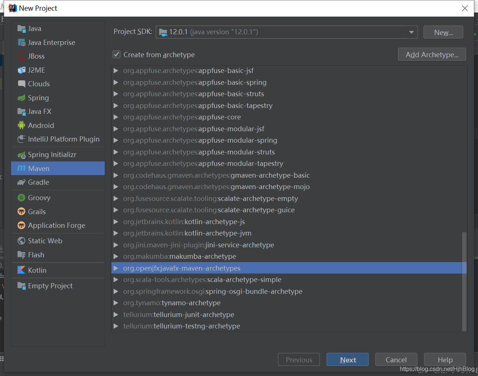The width and height of the screenshot is (478, 376).
Task: Expand appfuse-core archetype arrow
Action: coord(116,117)
